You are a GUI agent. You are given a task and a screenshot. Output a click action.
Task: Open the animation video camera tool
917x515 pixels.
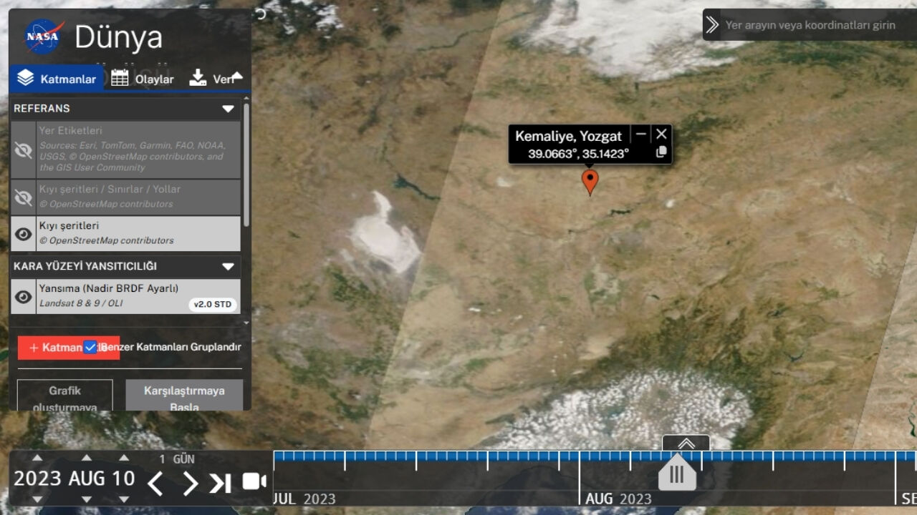tap(254, 481)
